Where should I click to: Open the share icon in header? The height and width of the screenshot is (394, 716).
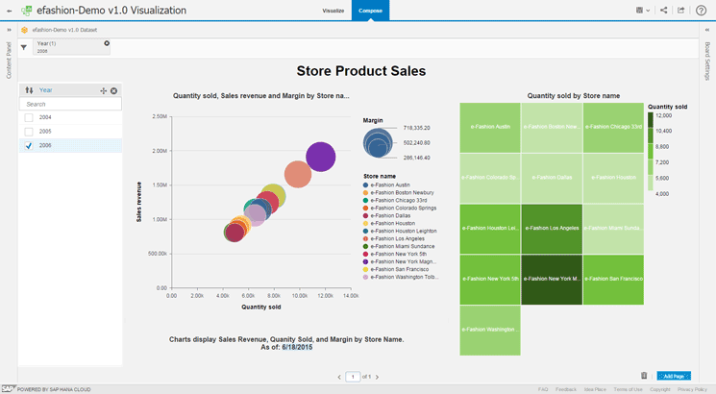pyautogui.click(x=663, y=11)
